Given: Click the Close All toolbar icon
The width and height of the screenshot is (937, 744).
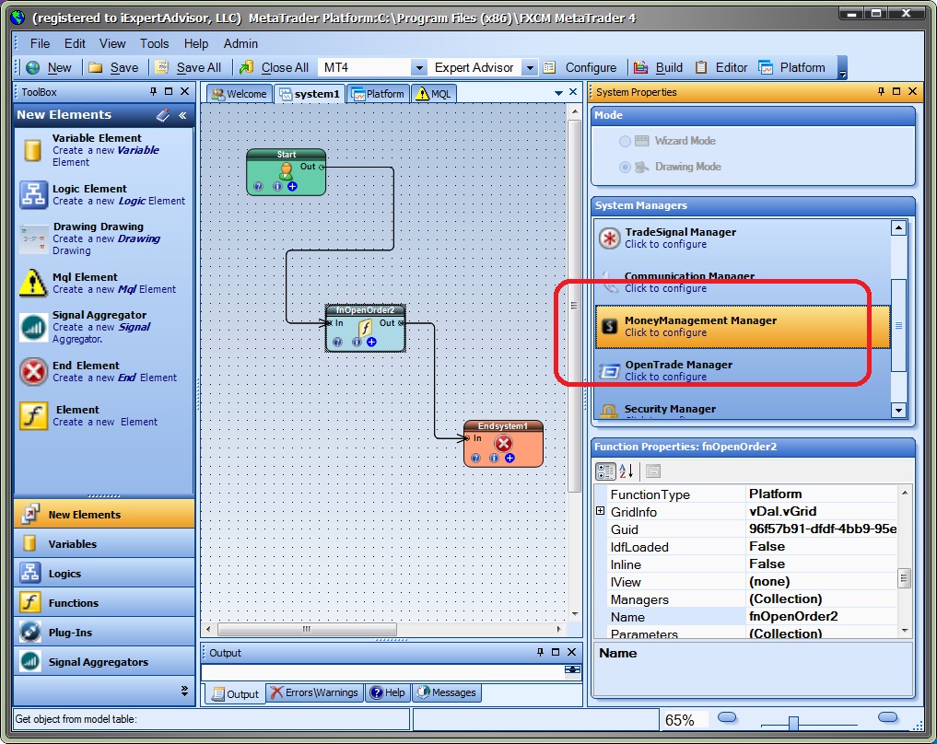Looking at the screenshot, I should point(246,67).
